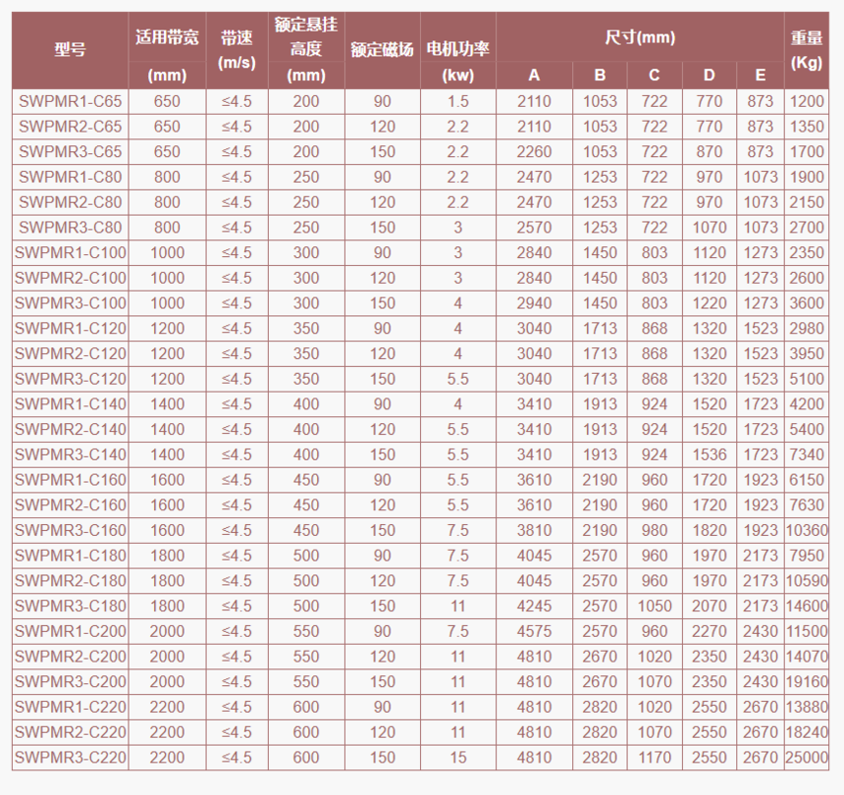Select the SWPMR3-C160 model cell
Screen dimensions: 844x795
pyautogui.click(x=70, y=530)
